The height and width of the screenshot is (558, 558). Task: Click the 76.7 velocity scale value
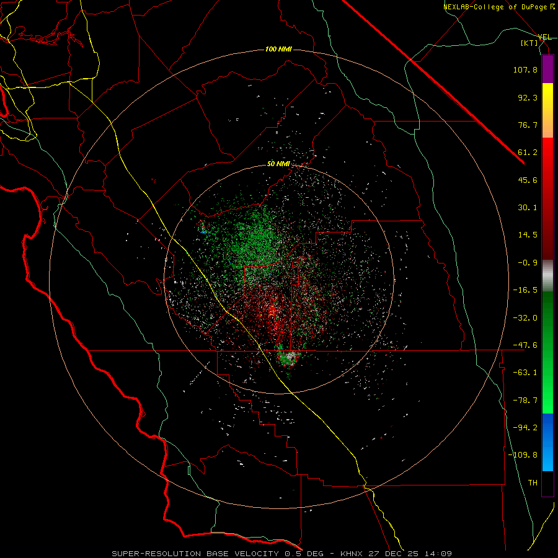(x=528, y=125)
